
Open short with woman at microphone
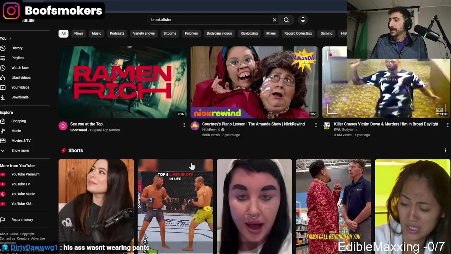[x=96, y=206]
